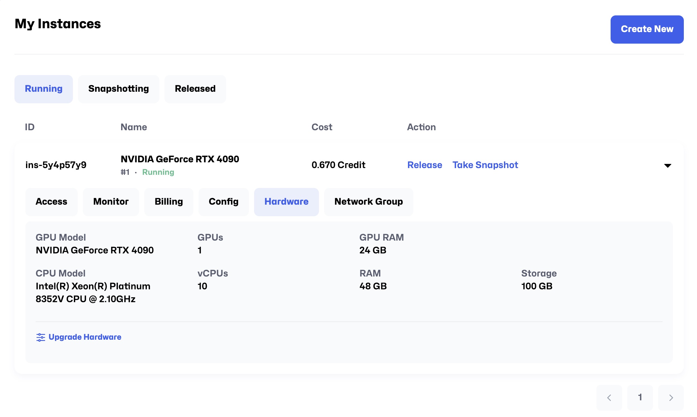Go to previous page arrow
The height and width of the screenshot is (417, 697).
coord(609,398)
